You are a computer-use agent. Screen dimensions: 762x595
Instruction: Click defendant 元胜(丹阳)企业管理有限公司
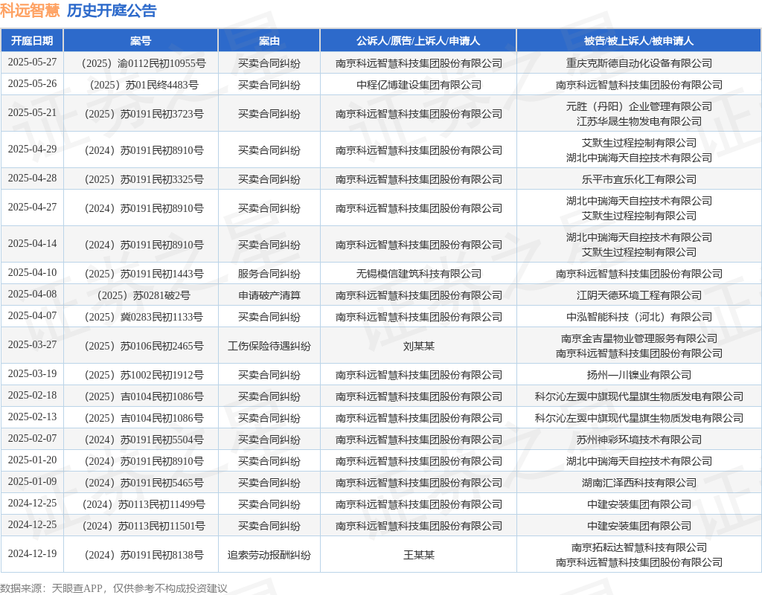(639, 106)
